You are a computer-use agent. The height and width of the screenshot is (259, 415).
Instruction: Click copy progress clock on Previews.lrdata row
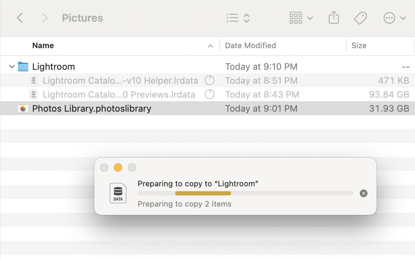(x=210, y=95)
